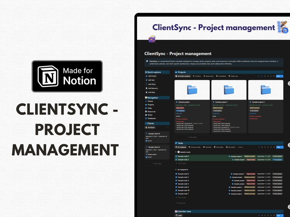The image size is (290, 217).
Task: Open search icon in Projects toolbar
Action: pos(268,76)
